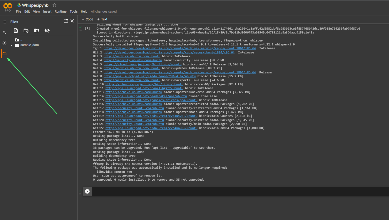The image size is (389, 220).
Task: Click the upload file icon in Files panel
Action: (16, 31)
